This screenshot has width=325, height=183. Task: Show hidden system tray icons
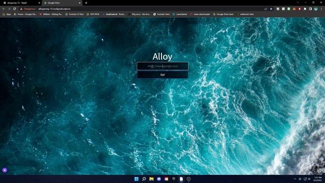pos(295,179)
